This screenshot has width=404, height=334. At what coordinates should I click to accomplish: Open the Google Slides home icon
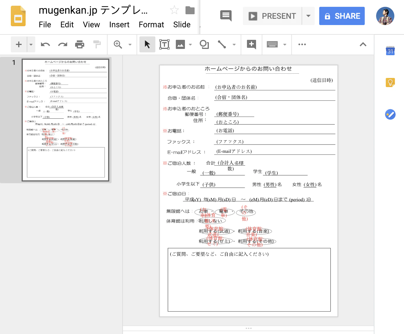(18, 16)
